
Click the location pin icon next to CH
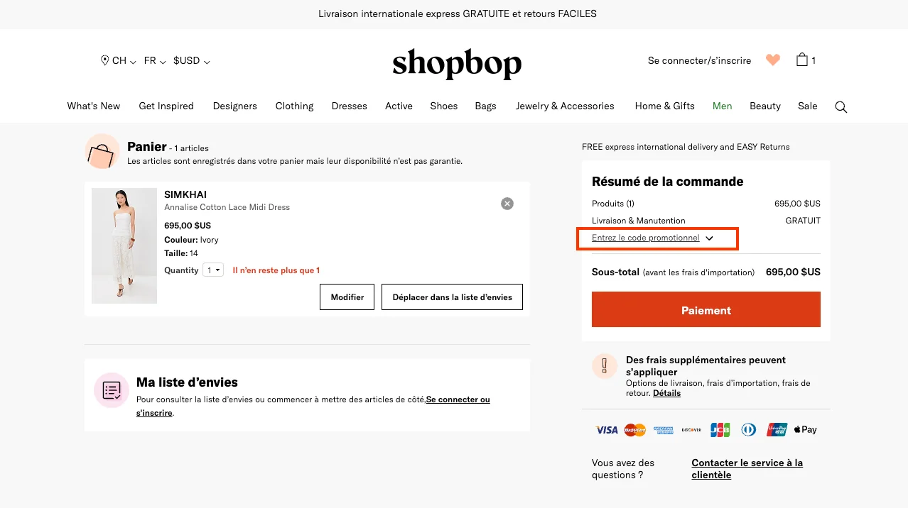[x=104, y=60]
